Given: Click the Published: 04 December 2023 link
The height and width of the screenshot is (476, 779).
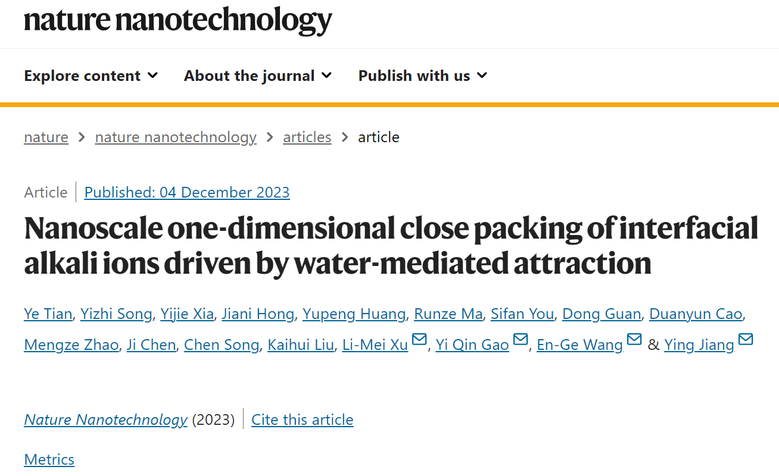Looking at the screenshot, I should point(187,193).
